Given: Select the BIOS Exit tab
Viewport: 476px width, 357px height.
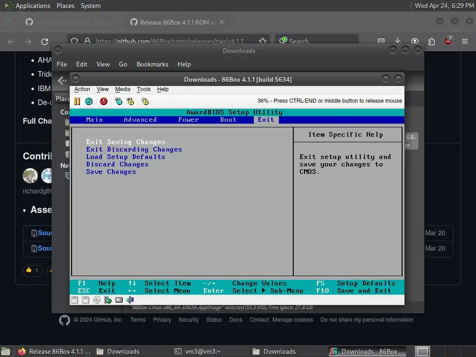Looking at the screenshot, I should [266, 120].
